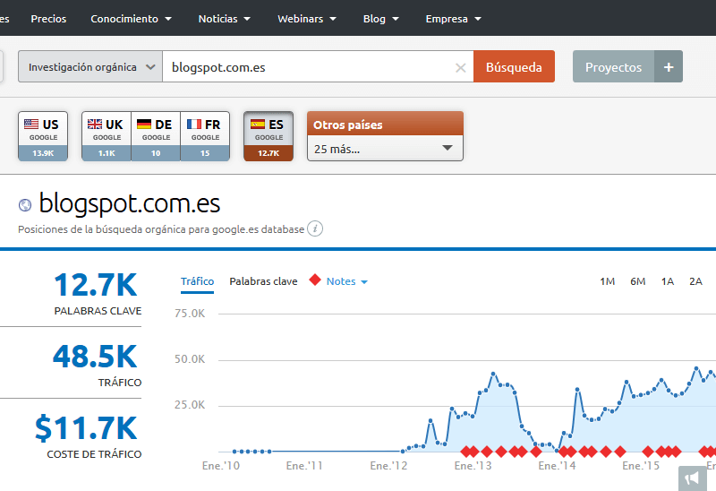Click the Ene.'13 axis label
Image resolution: width=716 pixels, height=491 pixels.
point(473,466)
